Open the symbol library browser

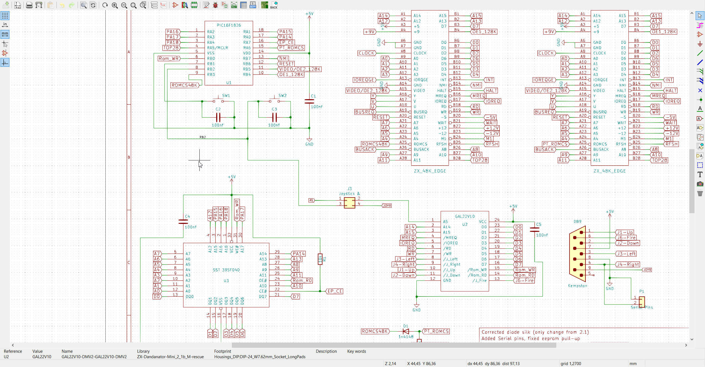(185, 5)
